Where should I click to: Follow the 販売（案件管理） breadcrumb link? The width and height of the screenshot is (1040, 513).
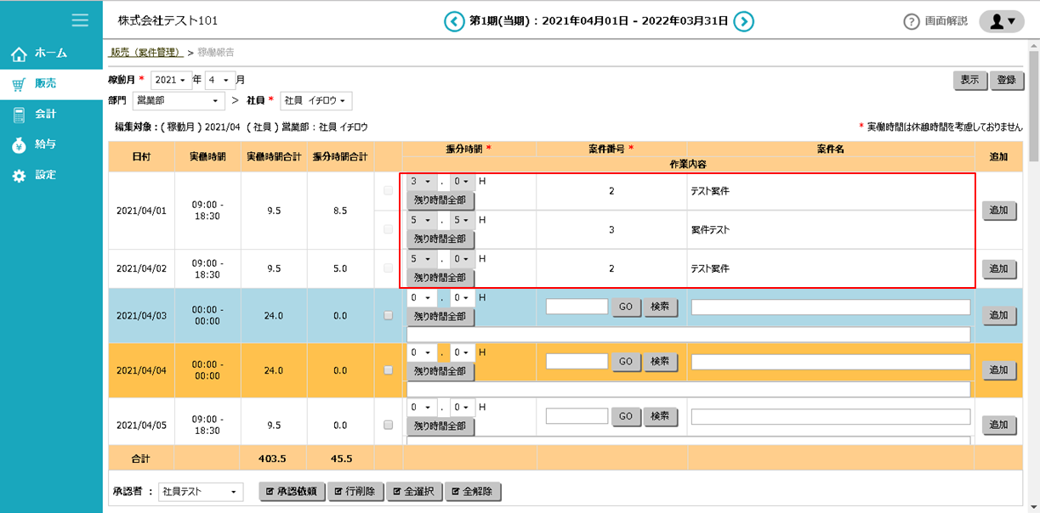[x=146, y=53]
